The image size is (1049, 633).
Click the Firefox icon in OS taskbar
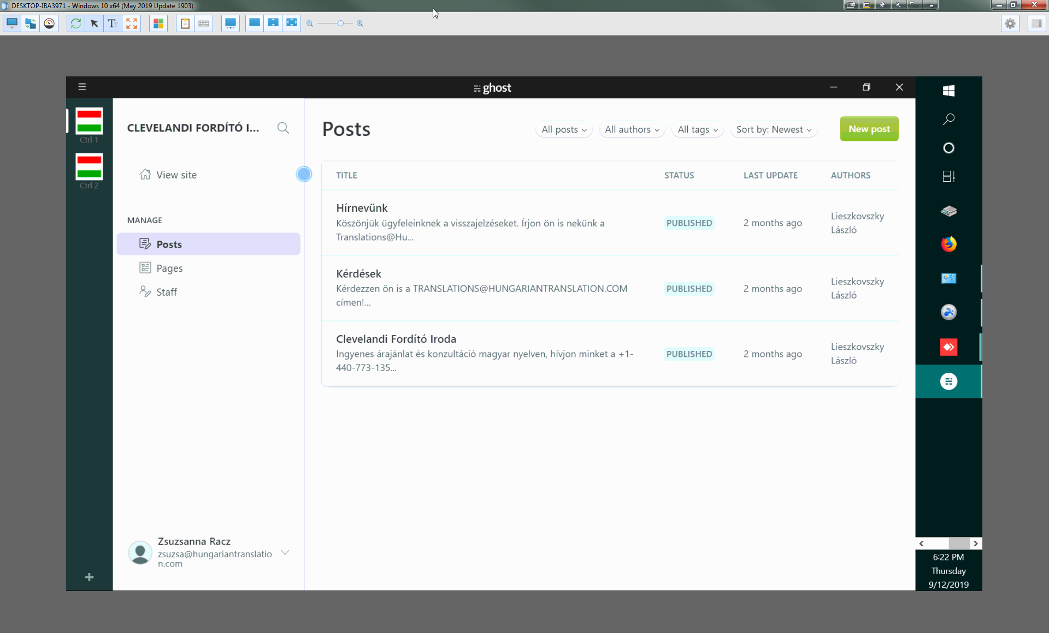coord(948,244)
